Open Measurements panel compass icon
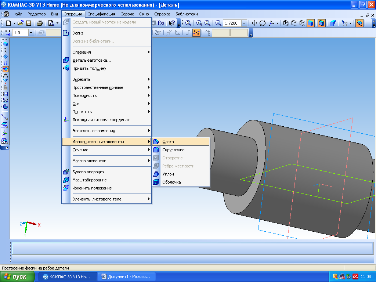This screenshot has width=376, height=282. point(6,75)
